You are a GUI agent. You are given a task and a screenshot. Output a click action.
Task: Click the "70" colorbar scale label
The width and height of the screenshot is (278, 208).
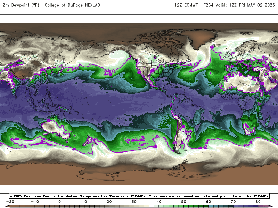point(233,202)
